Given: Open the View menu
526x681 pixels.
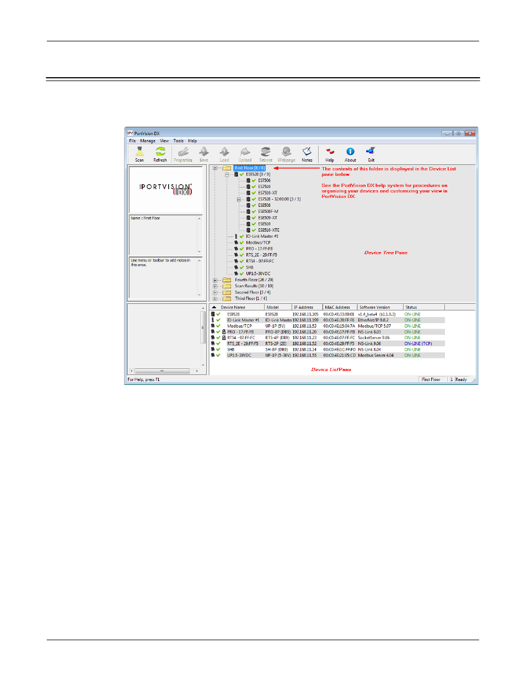Looking at the screenshot, I should click(164, 141).
